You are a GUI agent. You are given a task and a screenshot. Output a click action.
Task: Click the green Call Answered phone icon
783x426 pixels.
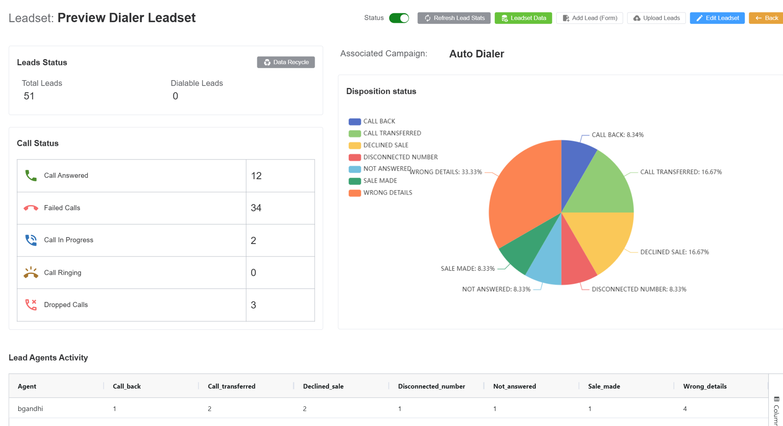pos(30,175)
